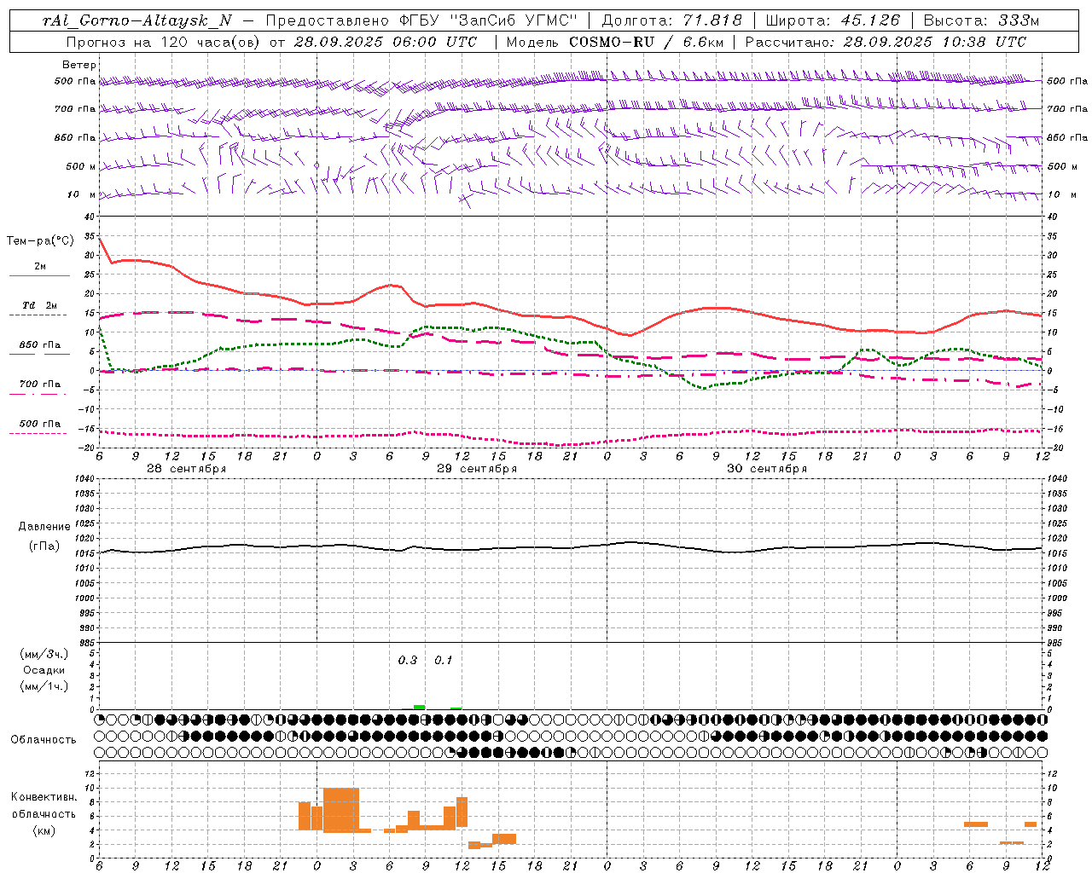The width and height of the screenshot is (1092, 873).
Task: Click the Широта: 45.126 value
Action: [833, 21]
